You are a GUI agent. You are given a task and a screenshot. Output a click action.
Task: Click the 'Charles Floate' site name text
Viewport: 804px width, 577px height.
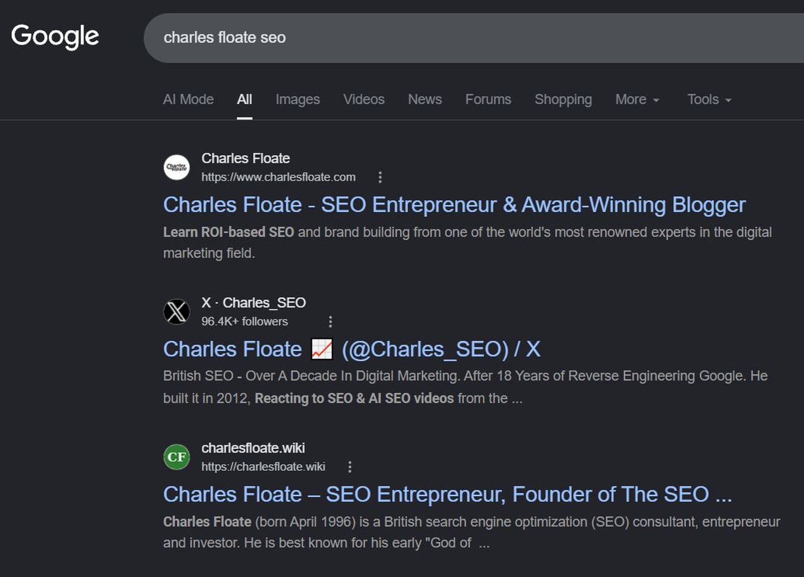pyautogui.click(x=245, y=158)
